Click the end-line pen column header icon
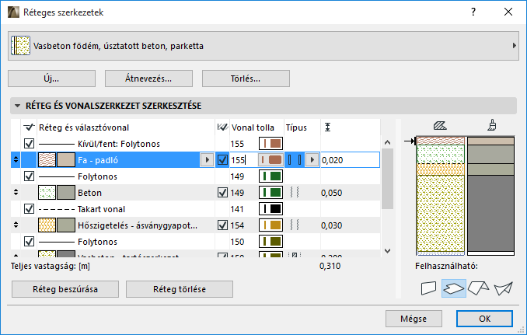Image resolution: width=527 pixels, height=335 pixels. coord(222,127)
